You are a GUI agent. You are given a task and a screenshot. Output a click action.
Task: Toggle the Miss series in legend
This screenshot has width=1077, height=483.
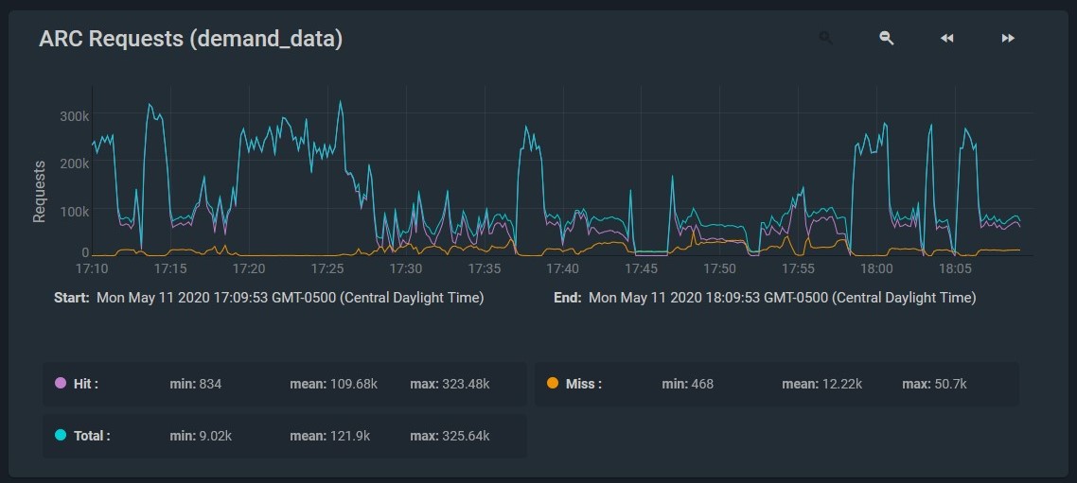777,384
